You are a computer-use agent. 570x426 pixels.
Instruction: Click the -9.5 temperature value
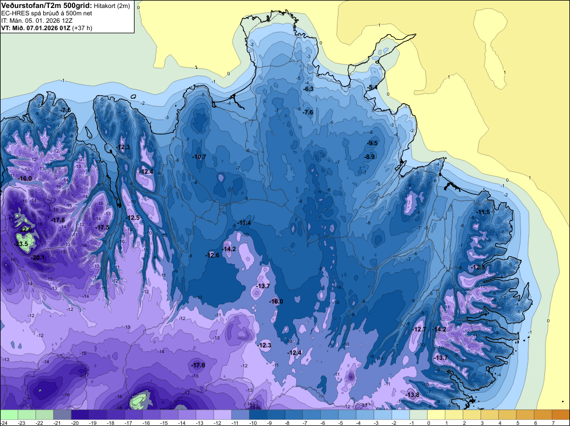point(372,144)
